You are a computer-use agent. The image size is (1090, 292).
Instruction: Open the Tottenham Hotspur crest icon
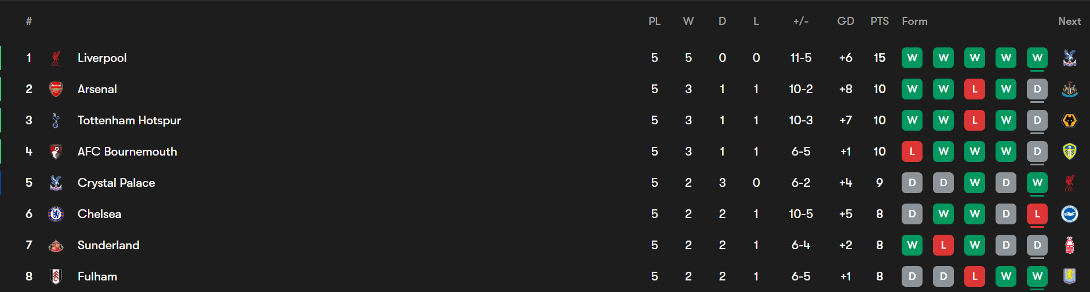tap(56, 120)
